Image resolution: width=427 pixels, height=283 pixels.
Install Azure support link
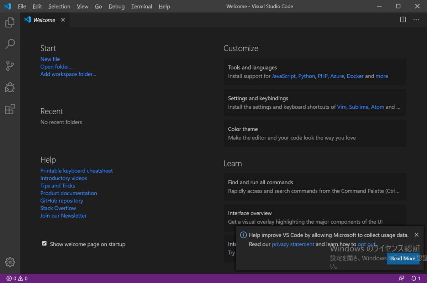pyautogui.click(x=337, y=76)
